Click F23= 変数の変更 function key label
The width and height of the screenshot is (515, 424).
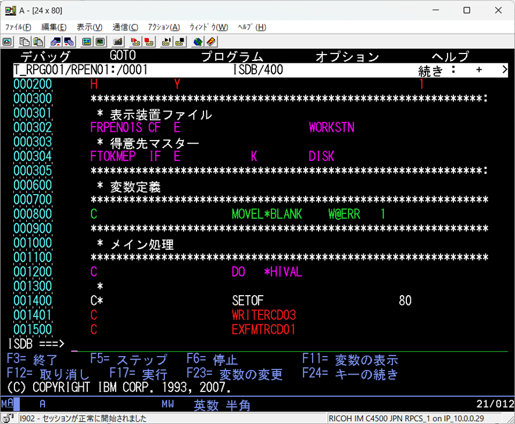234,374
